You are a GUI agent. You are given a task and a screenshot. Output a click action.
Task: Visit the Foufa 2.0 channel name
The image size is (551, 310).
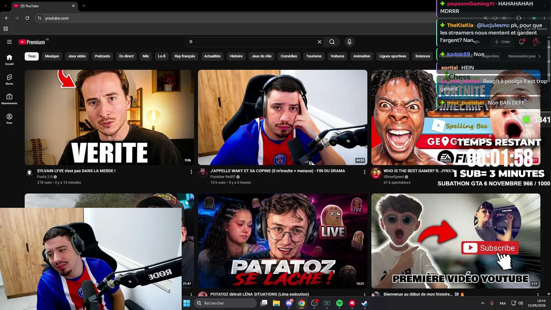45,177
